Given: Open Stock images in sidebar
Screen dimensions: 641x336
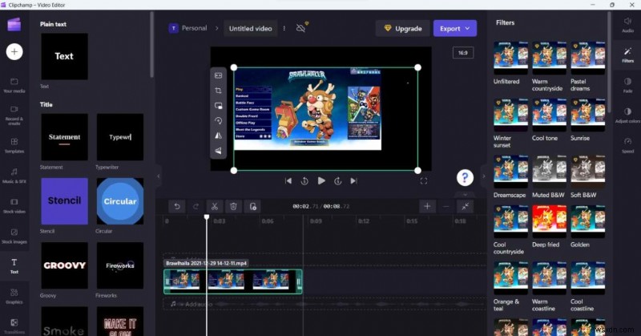Looking at the screenshot, I should (14, 236).
